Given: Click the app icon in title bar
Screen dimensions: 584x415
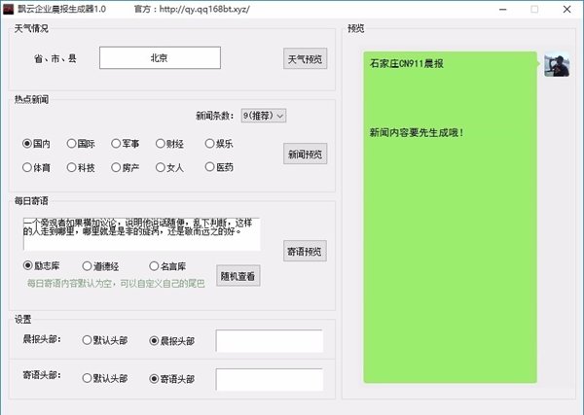Looking at the screenshot, I should pyautogui.click(x=8, y=9).
